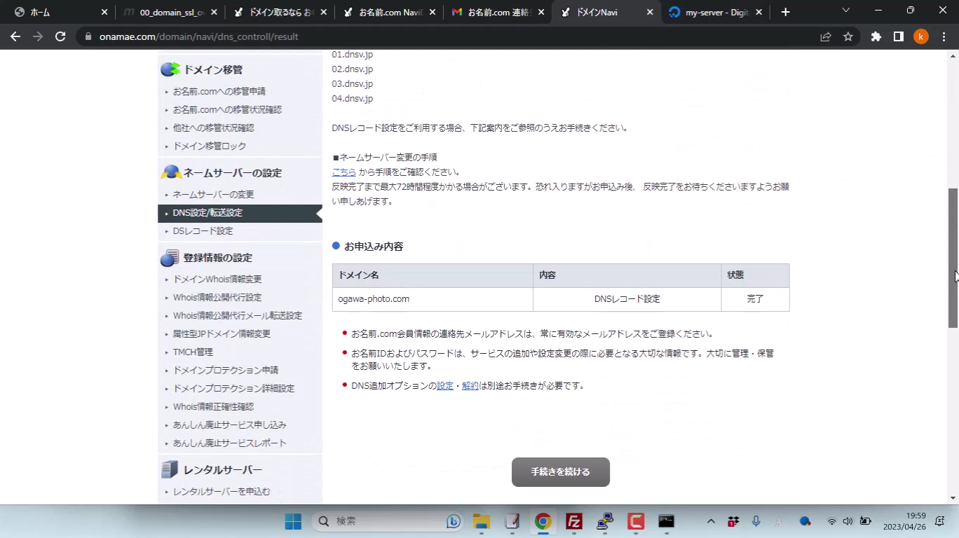
Task: Open the volume control in system tray
Action: click(x=848, y=521)
